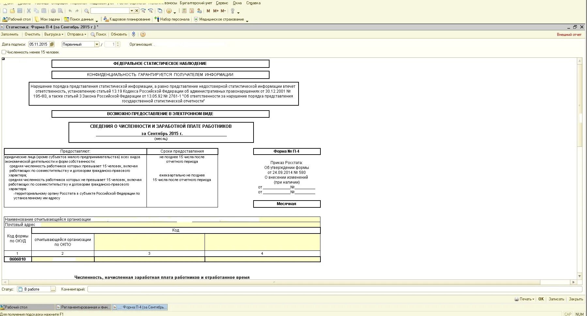587x316 pixels.
Task: Click the undo arrow icon
Action: tap(70, 11)
